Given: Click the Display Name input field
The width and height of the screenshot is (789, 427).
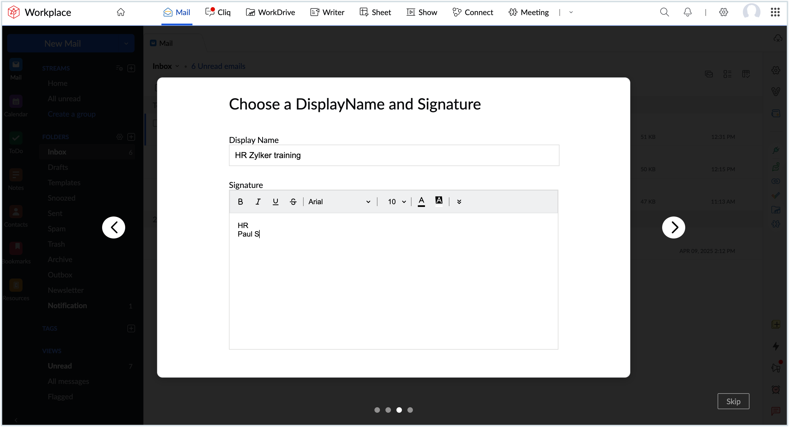Looking at the screenshot, I should pyautogui.click(x=394, y=155).
